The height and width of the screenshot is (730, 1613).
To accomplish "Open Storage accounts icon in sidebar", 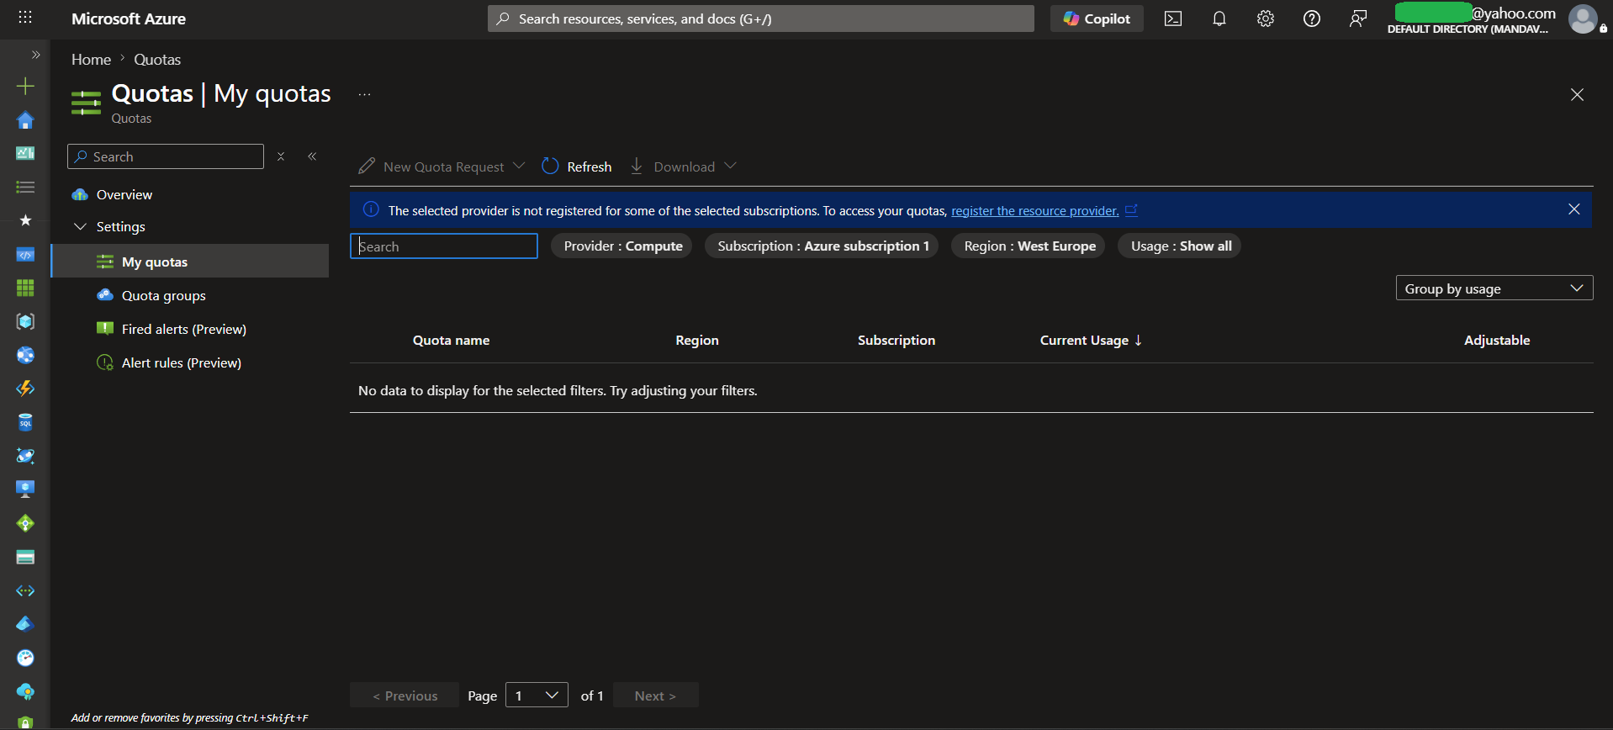I will pyautogui.click(x=25, y=557).
